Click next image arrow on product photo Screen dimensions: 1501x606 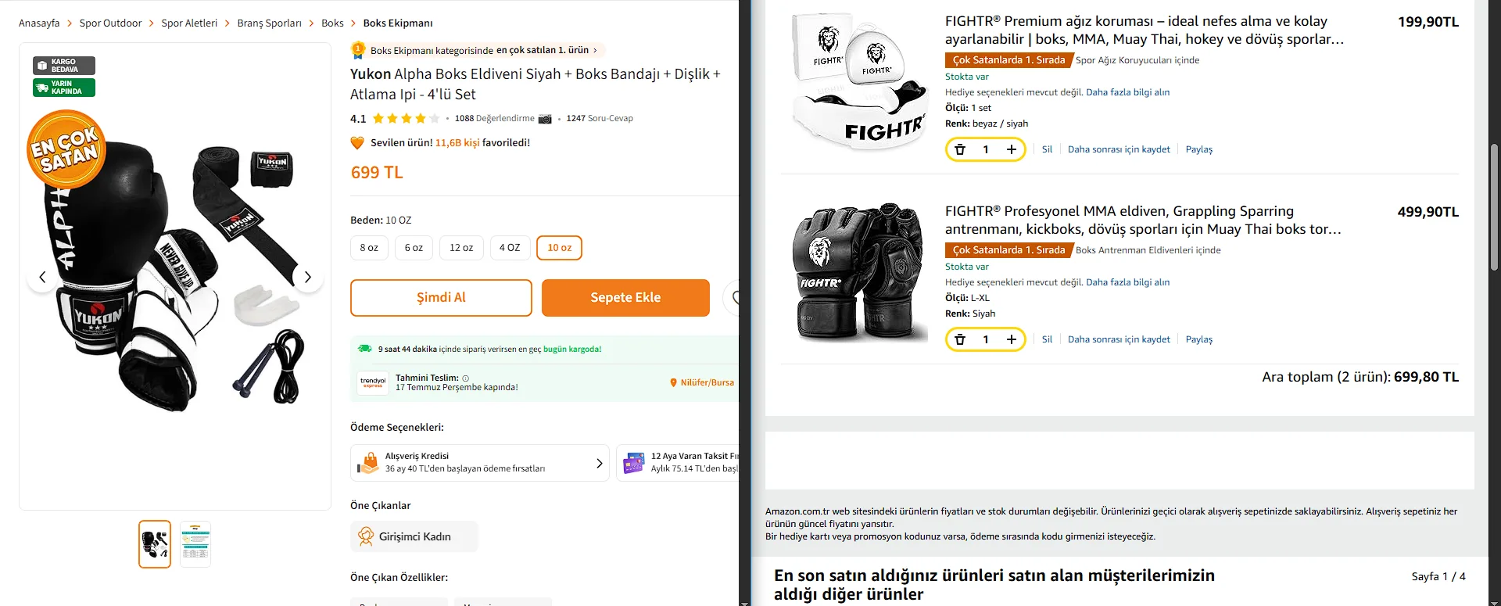point(308,277)
